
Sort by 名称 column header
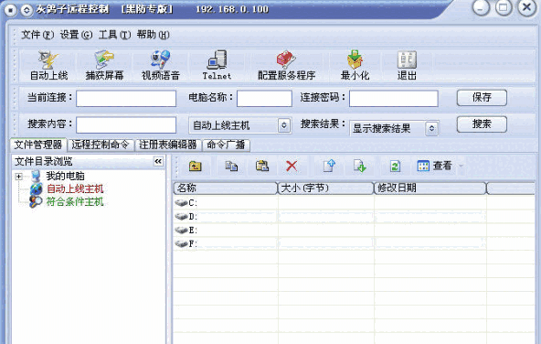pos(226,188)
